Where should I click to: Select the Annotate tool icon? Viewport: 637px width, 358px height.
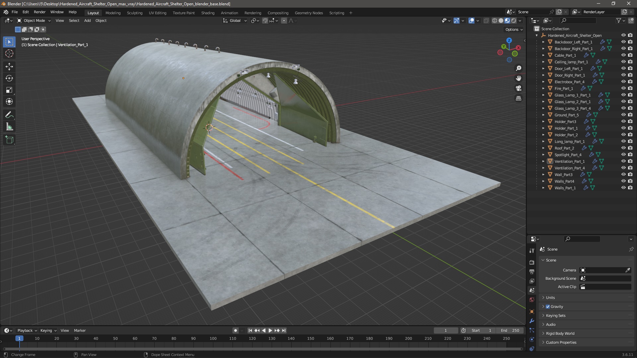click(x=10, y=114)
